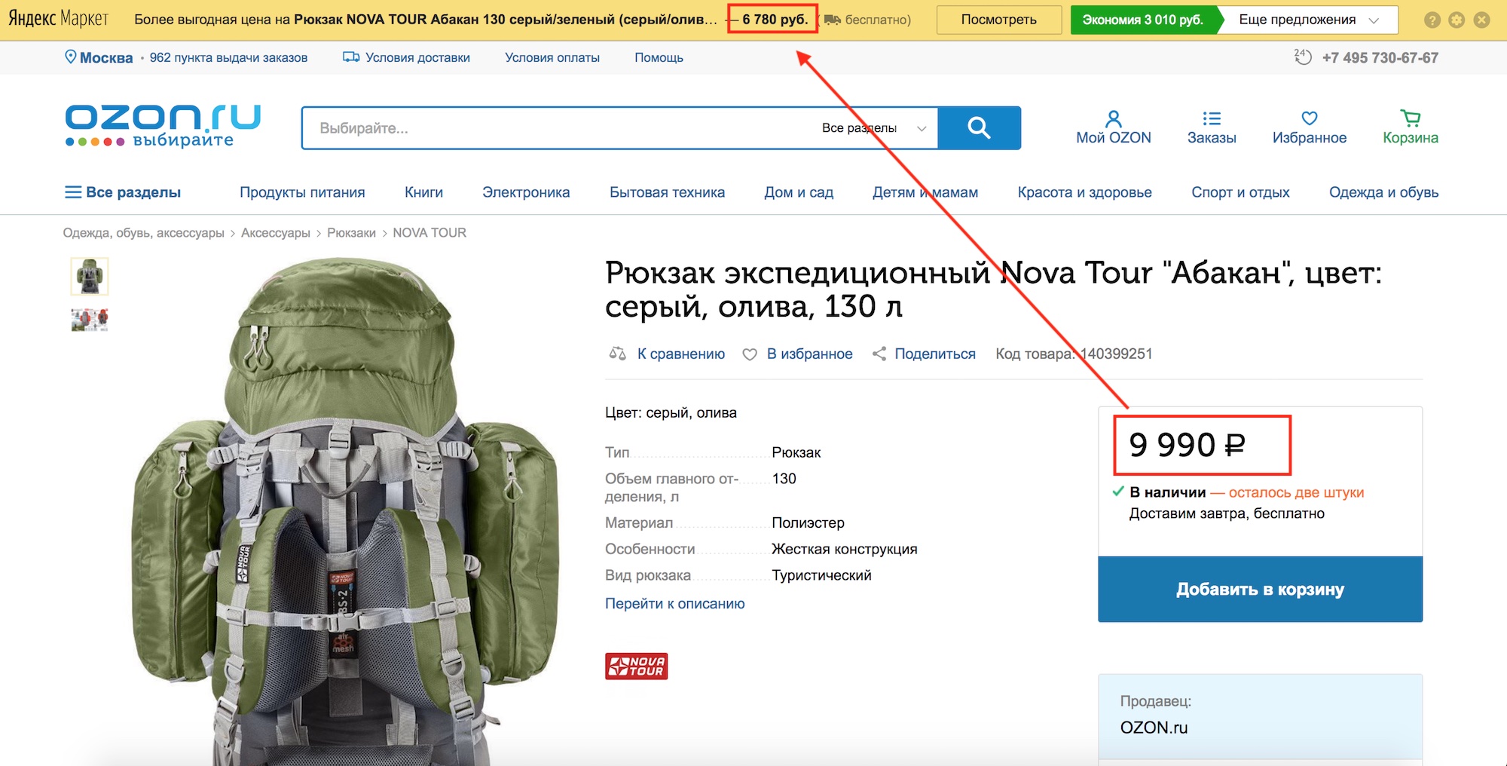Click the Yandex Market logo
The height and width of the screenshot is (766, 1507).
click(58, 19)
